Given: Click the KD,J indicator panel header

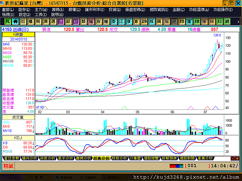Looking at the screenshot, I should coord(19,138).
